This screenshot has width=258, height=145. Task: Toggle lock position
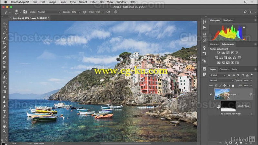point(224,85)
